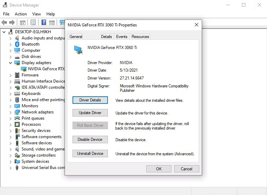Screen dimensions: 267x195
Task: Click the Print queues printer icon
Action: pyautogui.click(x=17, y=118)
